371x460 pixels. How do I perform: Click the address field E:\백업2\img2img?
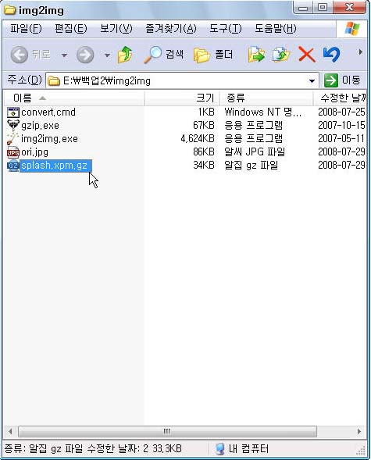coord(182,80)
